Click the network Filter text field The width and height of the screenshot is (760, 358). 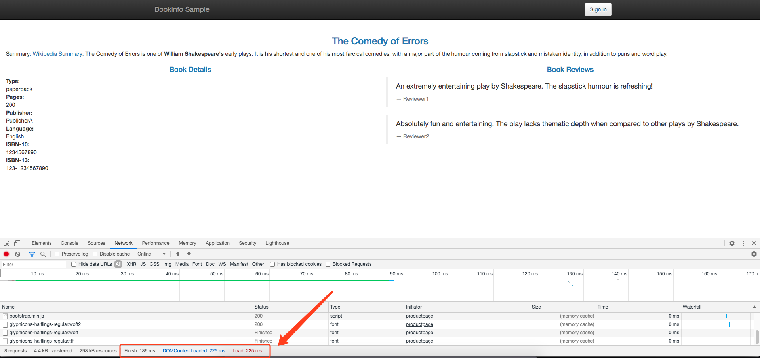pos(34,264)
